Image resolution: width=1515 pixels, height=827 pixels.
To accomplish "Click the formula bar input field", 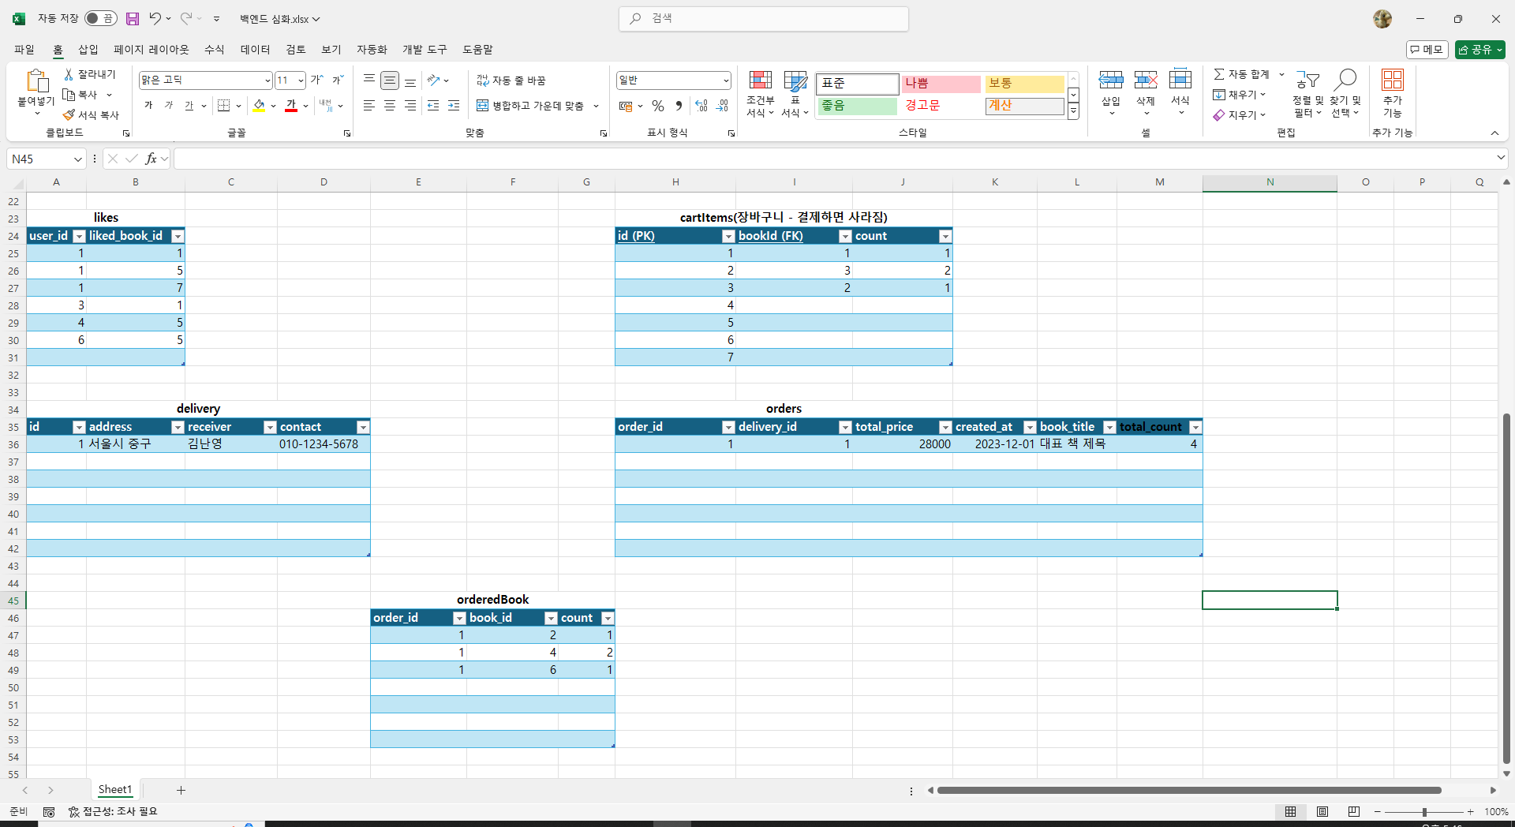I will 835,159.
